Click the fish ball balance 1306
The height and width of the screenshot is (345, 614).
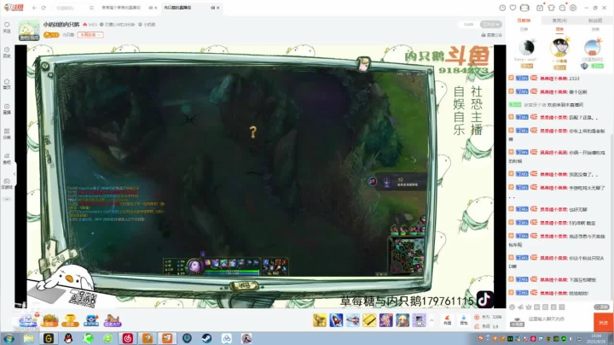click(x=488, y=317)
